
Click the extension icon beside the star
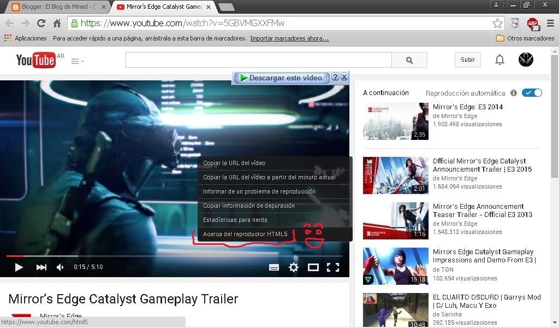click(515, 23)
